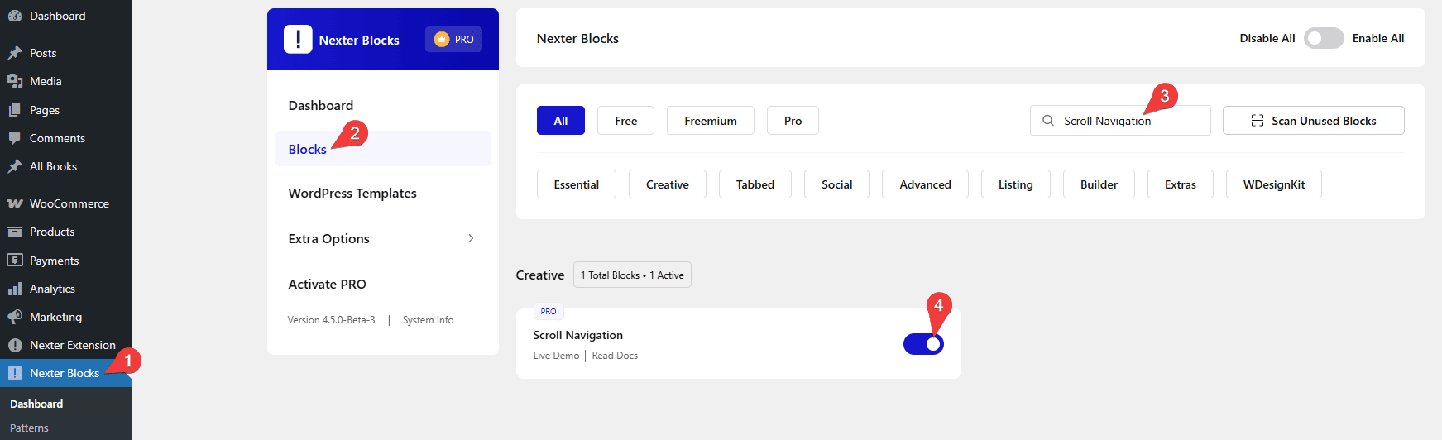This screenshot has height=440, width=1442.
Task: Click the Nexter Blocks sidebar icon
Action: tap(15, 373)
